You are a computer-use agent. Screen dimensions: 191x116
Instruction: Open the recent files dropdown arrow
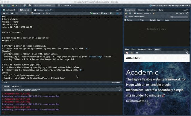click(x=16, y=5)
